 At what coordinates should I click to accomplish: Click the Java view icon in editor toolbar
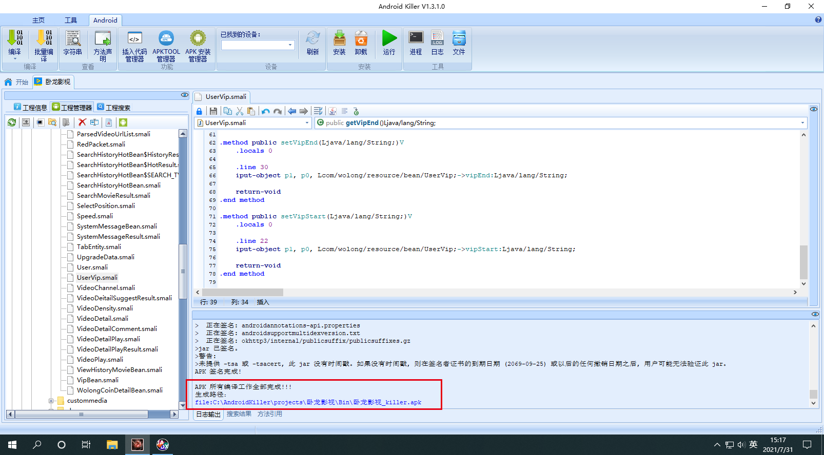[332, 111]
